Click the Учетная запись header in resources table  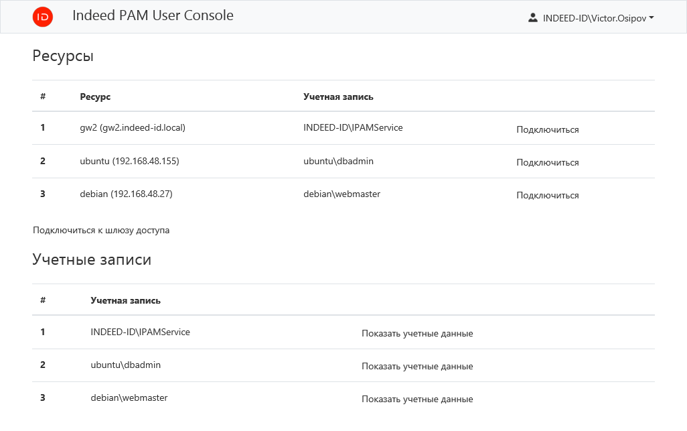[x=338, y=97]
